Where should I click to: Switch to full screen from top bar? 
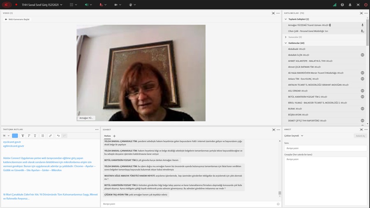[x=358, y=5]
